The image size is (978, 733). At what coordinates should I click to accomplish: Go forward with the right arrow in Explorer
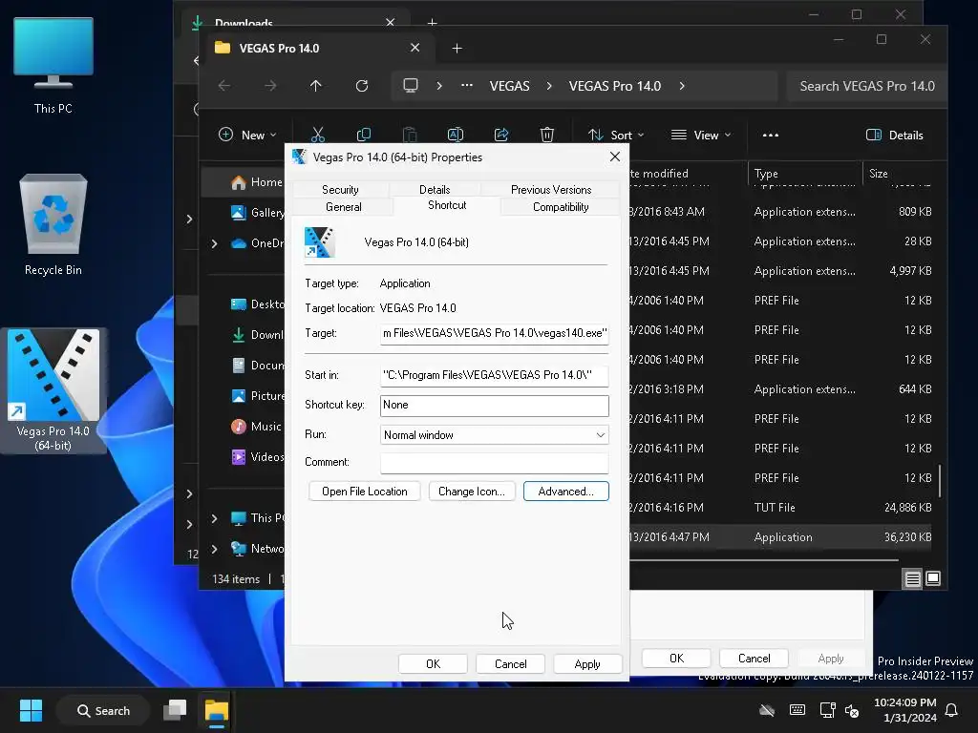click(x=270, y=86)
